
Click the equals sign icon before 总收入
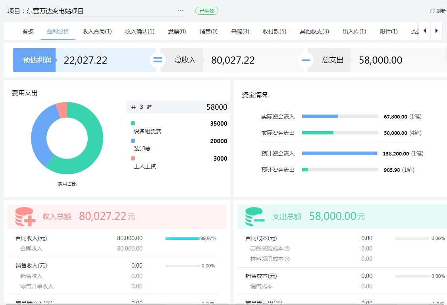tap(158, 60)
